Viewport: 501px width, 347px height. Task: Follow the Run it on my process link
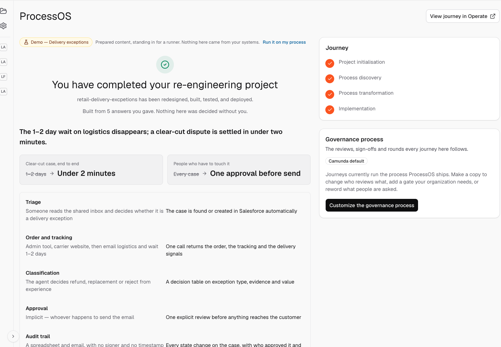[x=284, y=42]
